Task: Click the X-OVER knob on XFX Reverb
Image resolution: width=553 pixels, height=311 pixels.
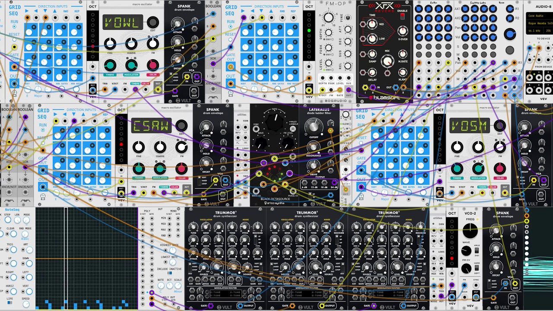Action: [x=403, y=31]
